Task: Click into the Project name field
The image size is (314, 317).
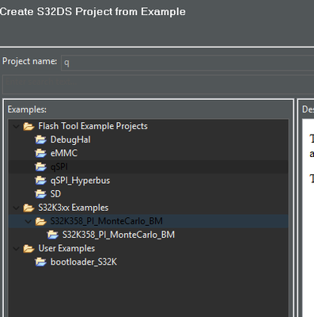Action: 187,63
